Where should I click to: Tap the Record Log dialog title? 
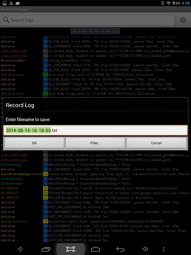[20, 105]
